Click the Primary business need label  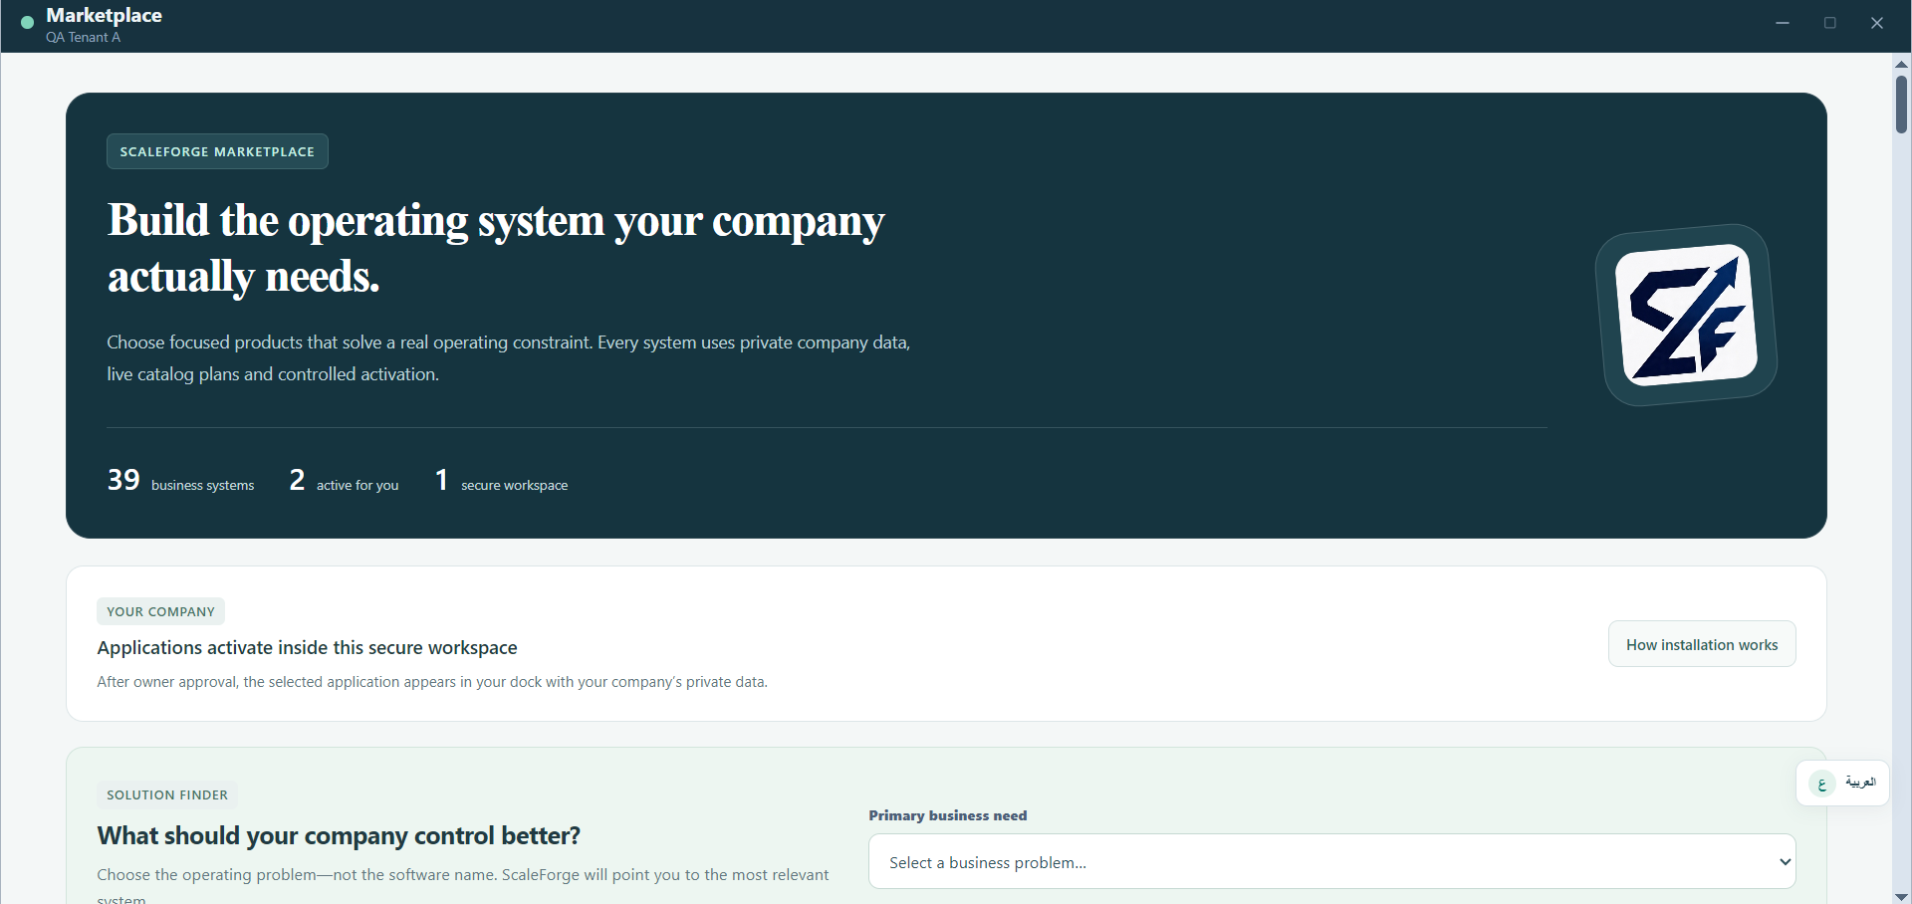pyautogui.click(x=948, y=815)
